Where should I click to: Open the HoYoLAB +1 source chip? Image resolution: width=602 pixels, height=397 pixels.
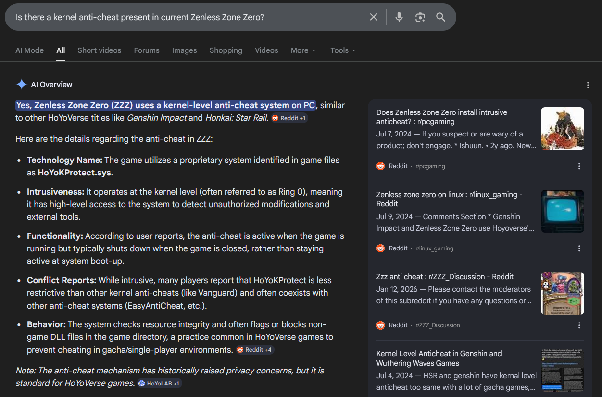pyautogui.click(x=159, y=384)
